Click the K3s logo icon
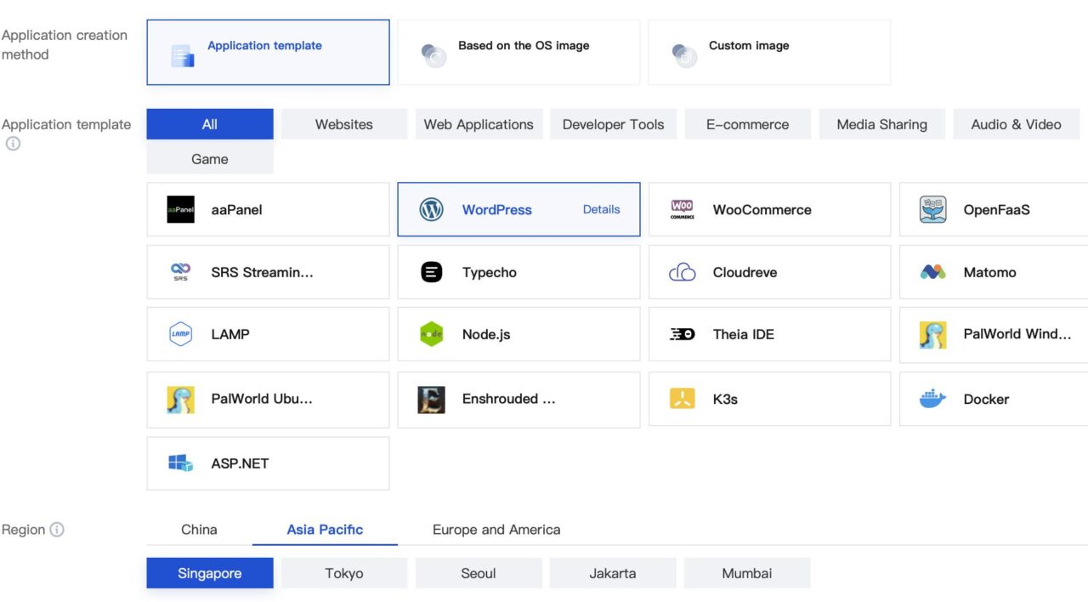The image size is (1088, 602). [683, 399]
